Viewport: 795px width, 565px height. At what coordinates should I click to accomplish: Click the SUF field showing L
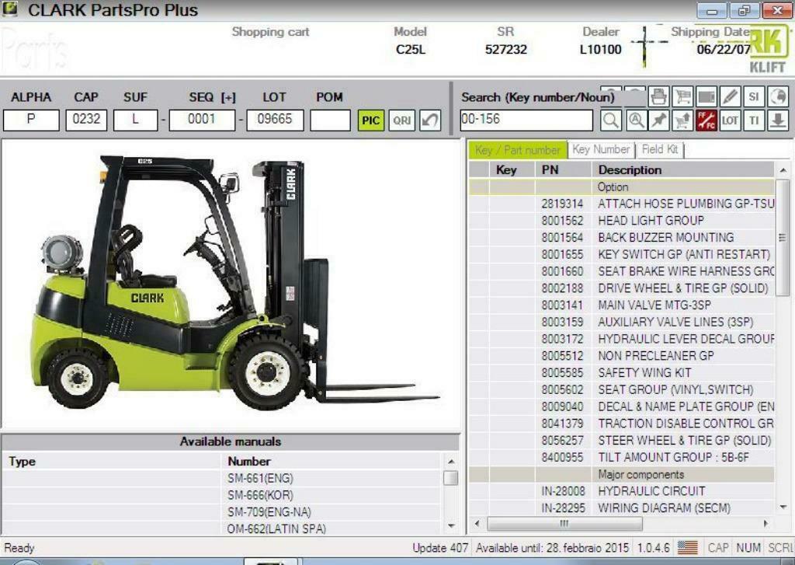pos(135,120)
